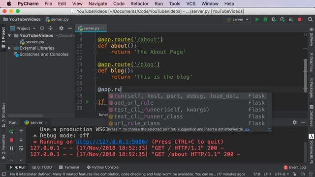Screen dimensions: 315x177
Task: Open R Graphics side panel
Action: 312,62
